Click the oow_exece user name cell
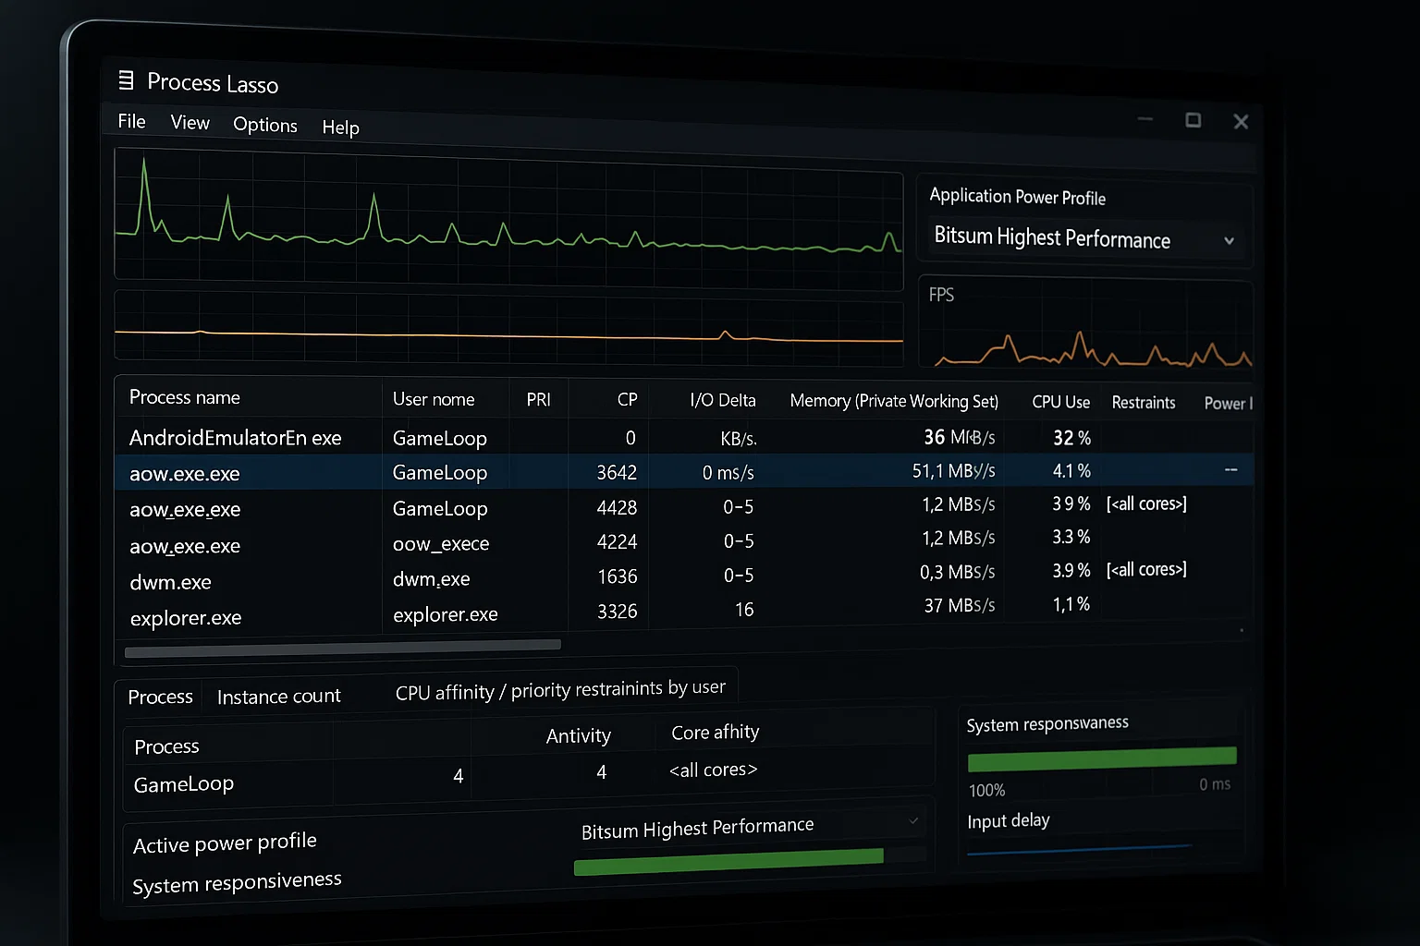The height and width of the screenshot is (946, 1420). pos(441,544)
